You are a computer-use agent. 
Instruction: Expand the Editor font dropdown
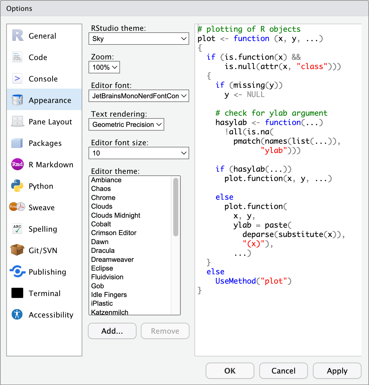[139, 96]
